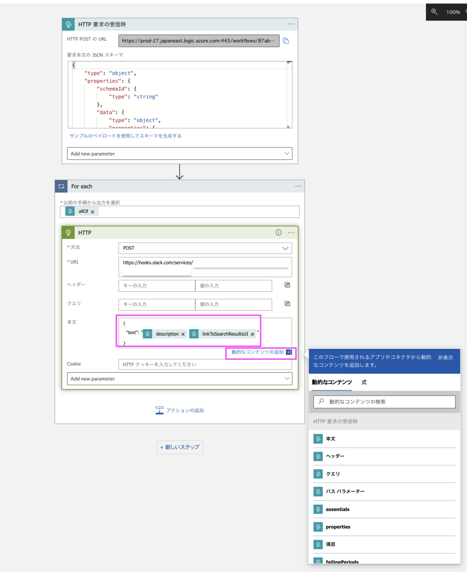Click the 100% zoom level text
The image size is (467, 572).
point(453,12)
